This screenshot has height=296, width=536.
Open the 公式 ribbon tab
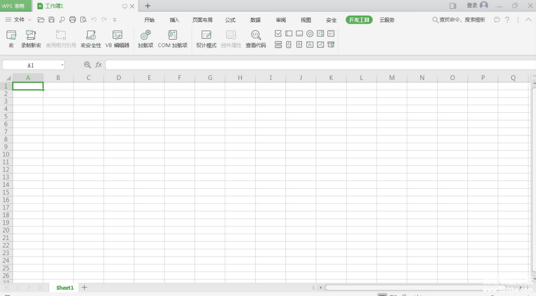coord(230,20)
